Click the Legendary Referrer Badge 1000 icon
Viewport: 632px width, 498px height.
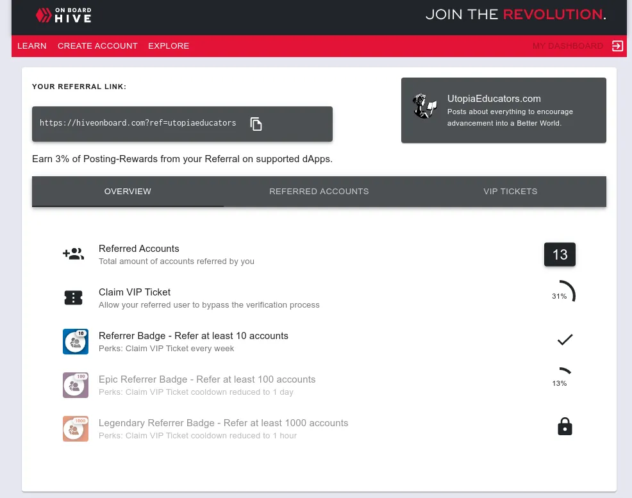pyautogui.click(x=76, y=429)
